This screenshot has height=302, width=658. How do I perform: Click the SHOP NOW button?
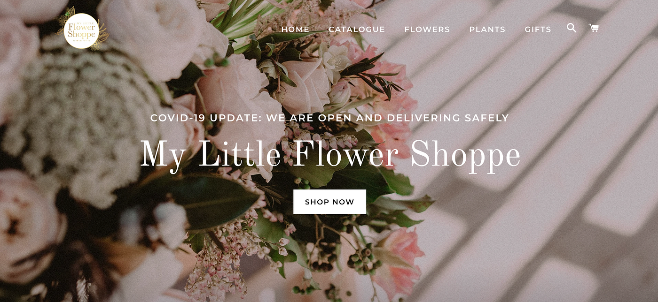329,202
